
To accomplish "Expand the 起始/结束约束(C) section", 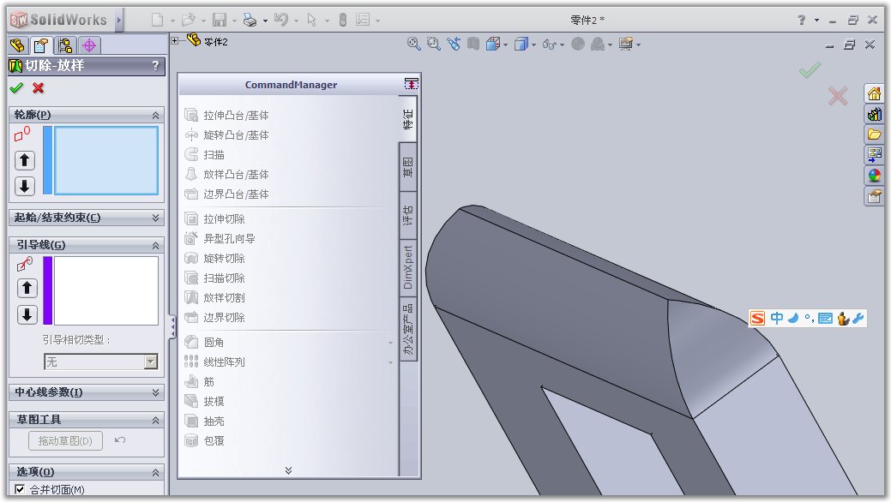I will (156, 218).
